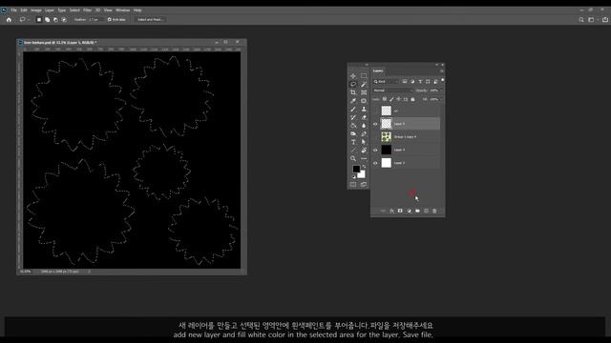Toggle the Anti-alias checkbox

(x=110, y=19)
